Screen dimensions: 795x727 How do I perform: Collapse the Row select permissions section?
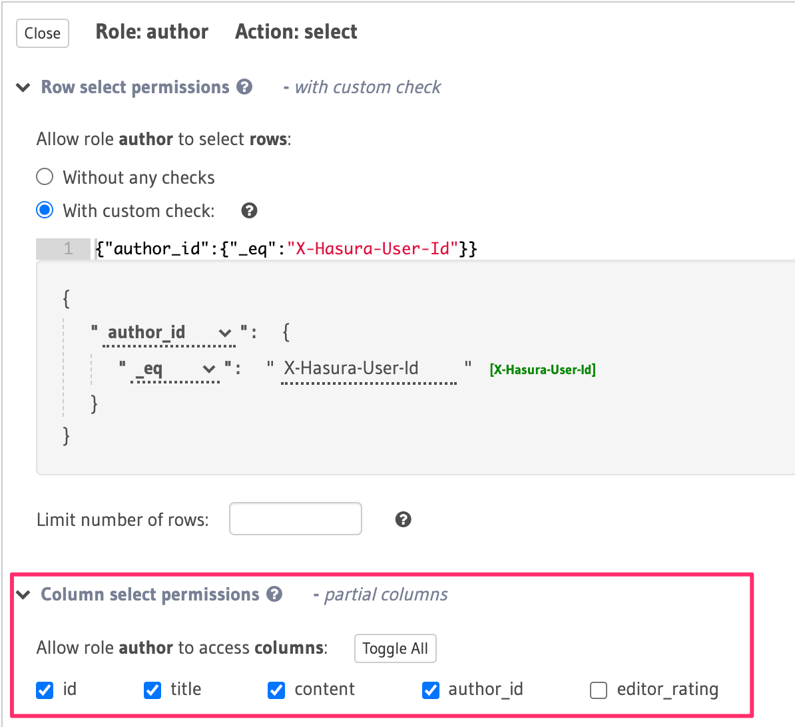pyautogui.click(x=23, y=87)
